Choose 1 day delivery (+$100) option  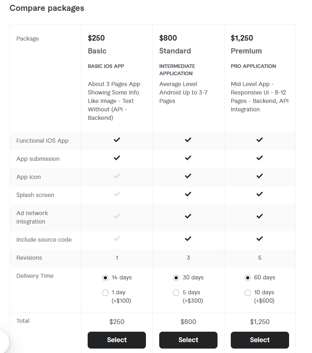pos(105,293)
